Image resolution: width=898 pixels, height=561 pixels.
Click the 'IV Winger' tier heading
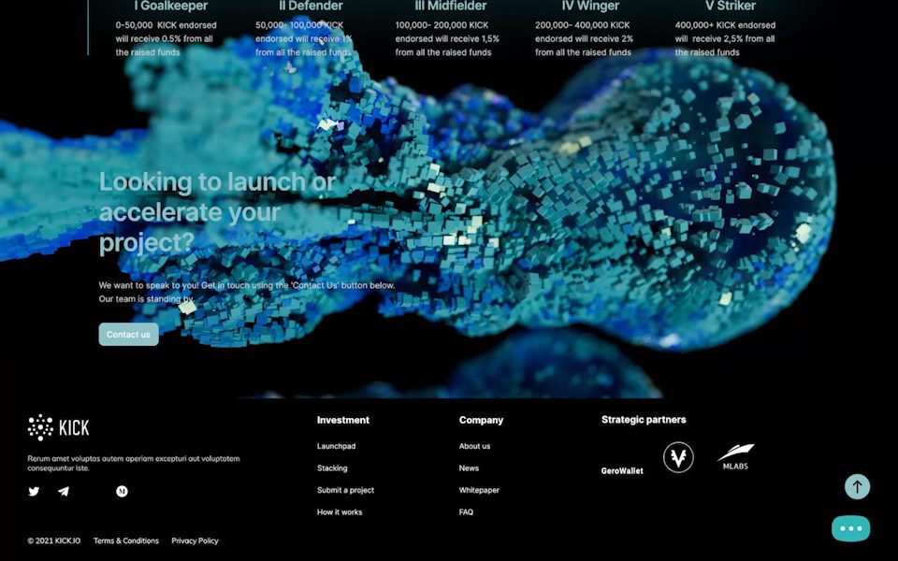pos(590,6)
